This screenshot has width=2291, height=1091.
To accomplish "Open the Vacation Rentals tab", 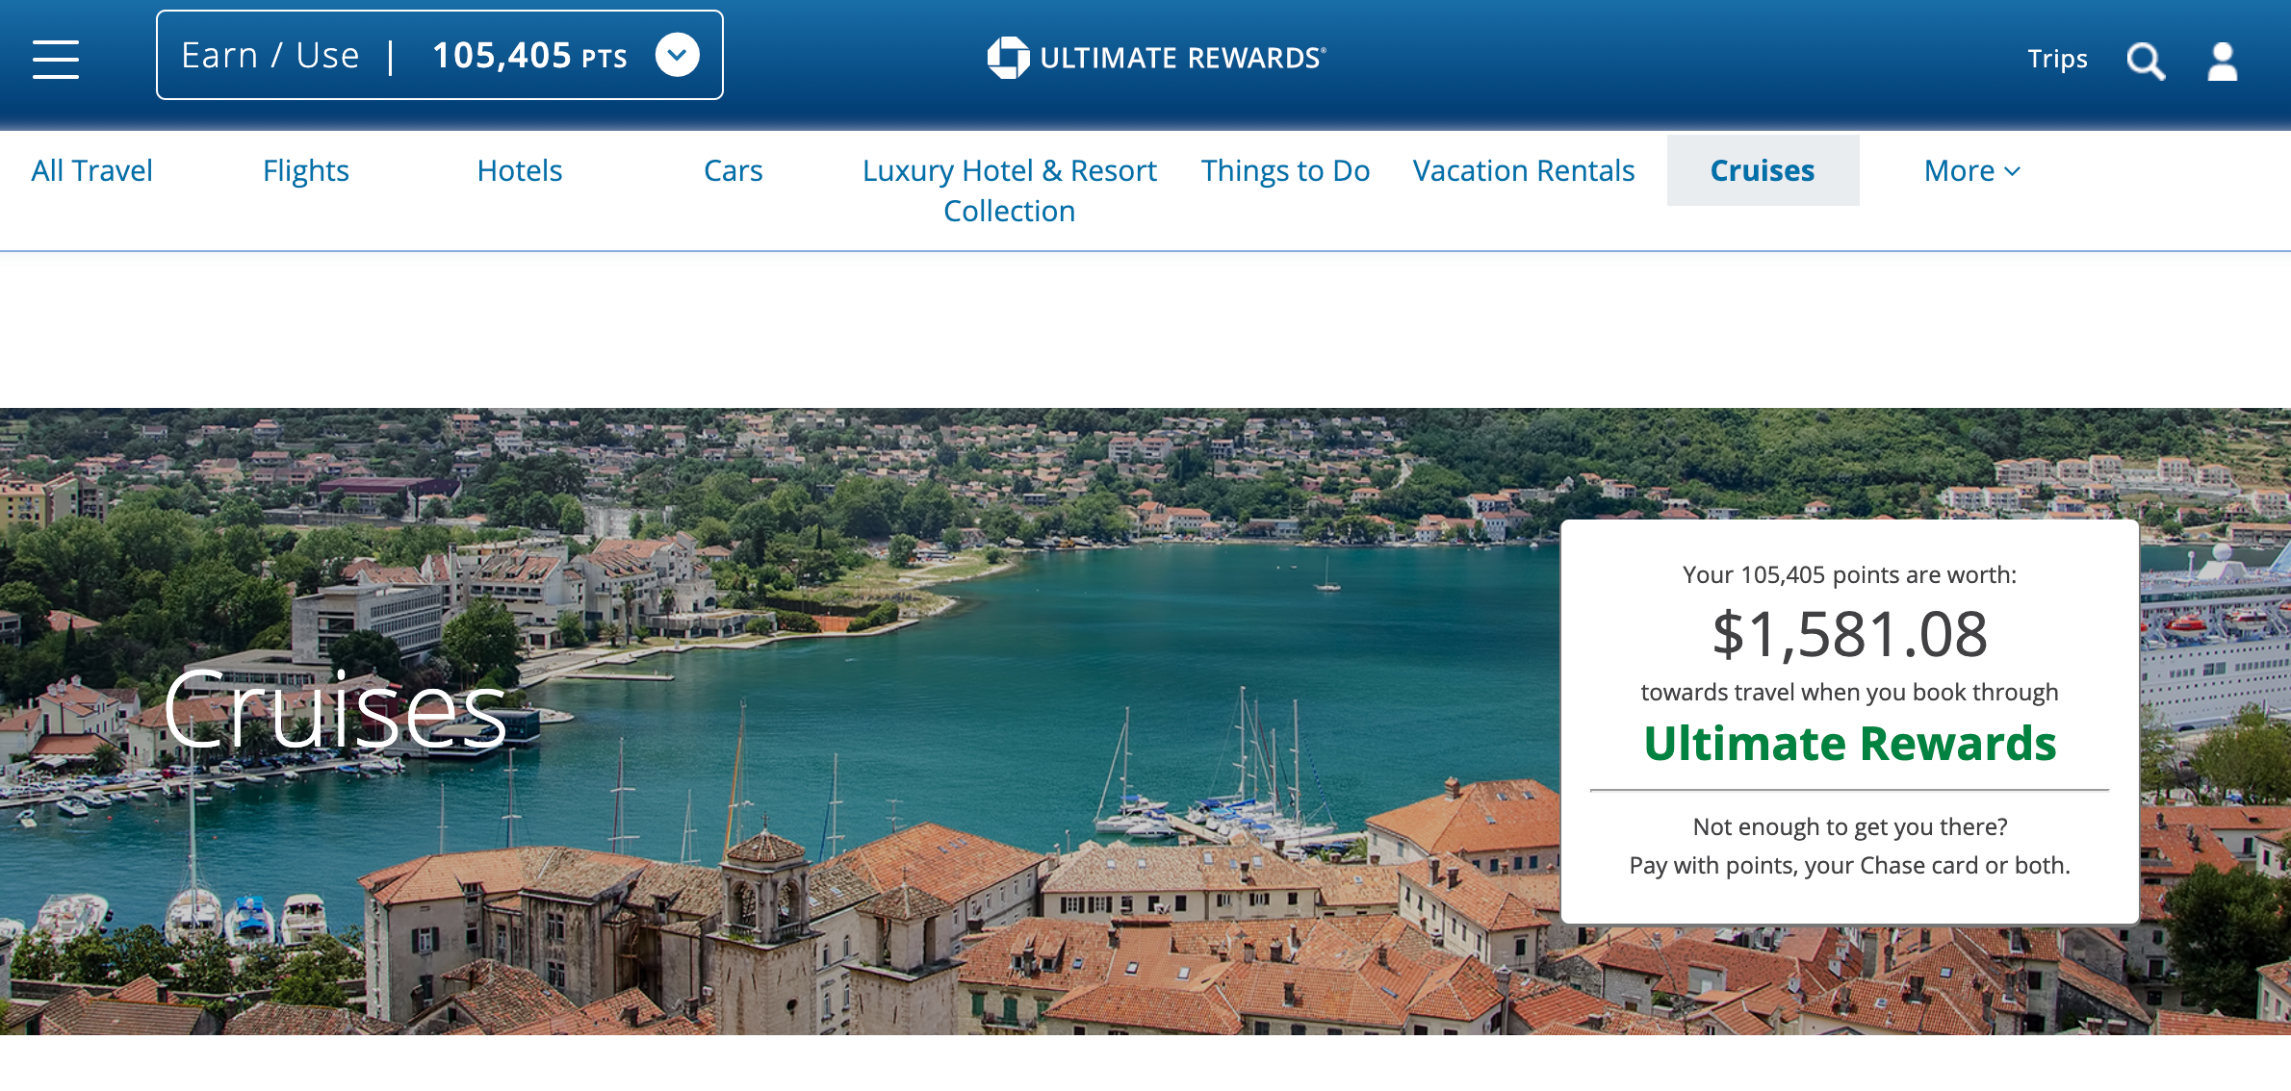I will click(1524, 170).
